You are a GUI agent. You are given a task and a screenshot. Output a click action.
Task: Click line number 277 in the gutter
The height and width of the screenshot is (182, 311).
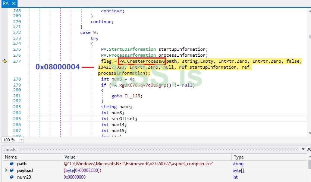17,61
